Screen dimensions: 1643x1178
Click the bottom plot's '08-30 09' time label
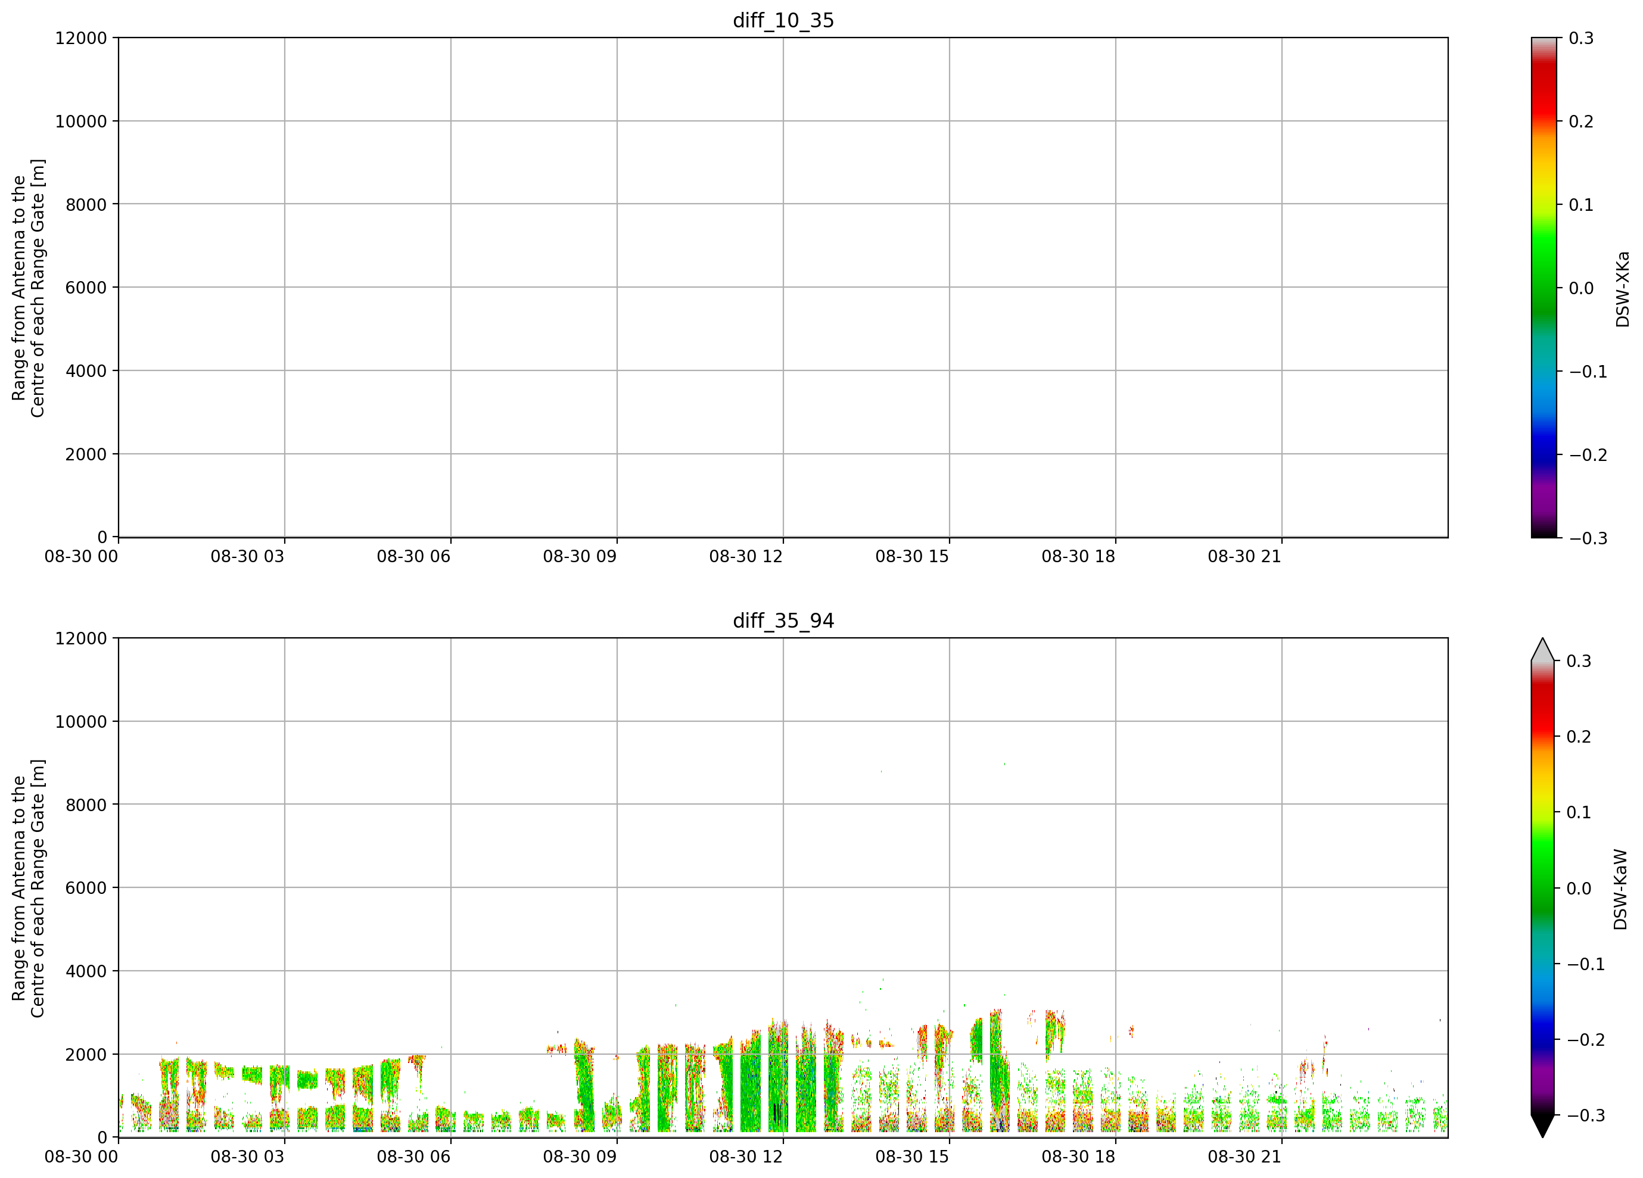tap(580, 1157)
